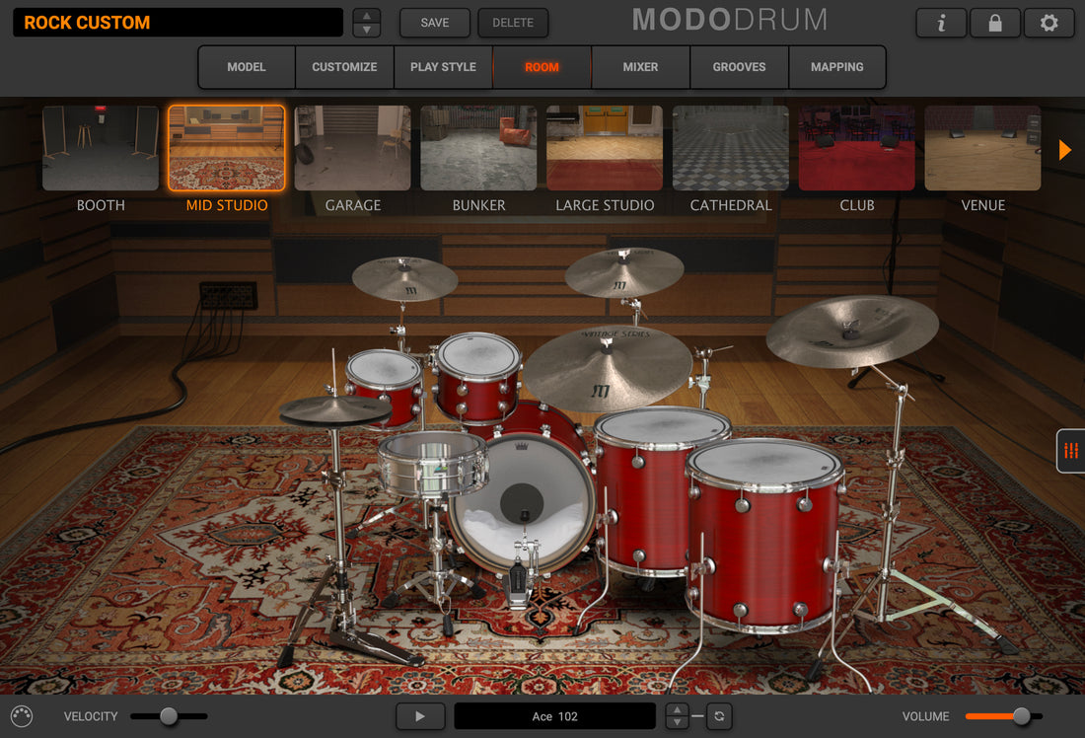This screenshot has width=1085, height=738.
Task: Select the next preset with the down arrow
Action: point(367,30)
